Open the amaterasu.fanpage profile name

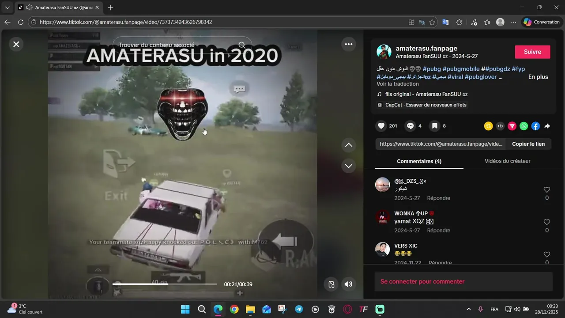(x=426, y=48)
